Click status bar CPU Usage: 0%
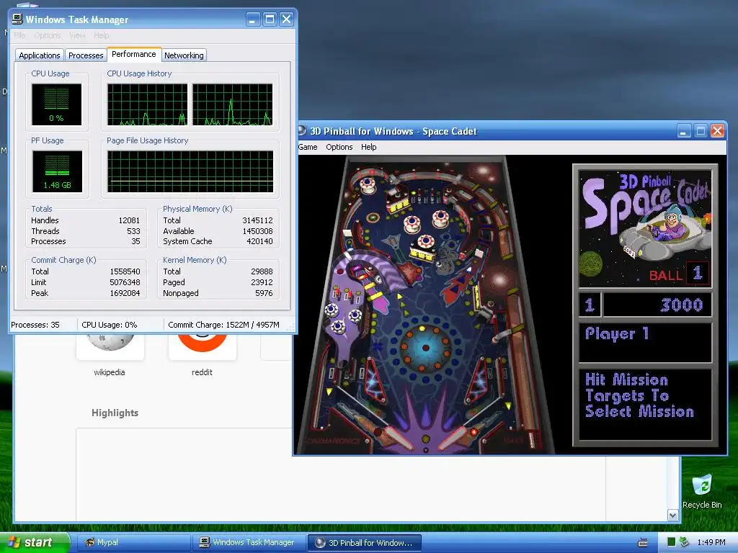 point(110,325)
